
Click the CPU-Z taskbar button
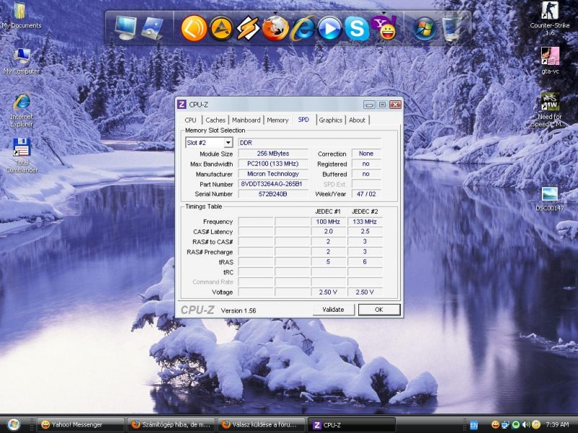(352, 425)
